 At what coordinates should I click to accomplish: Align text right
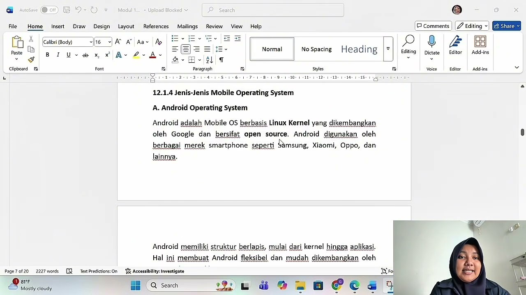[196, 49]
